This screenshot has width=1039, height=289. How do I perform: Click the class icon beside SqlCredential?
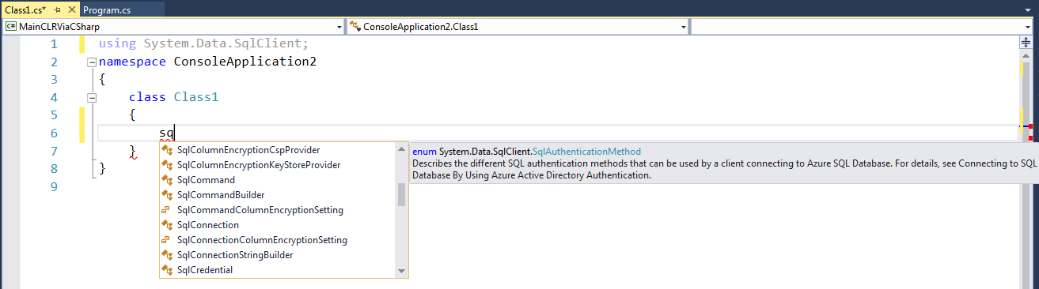pos(167,270)
